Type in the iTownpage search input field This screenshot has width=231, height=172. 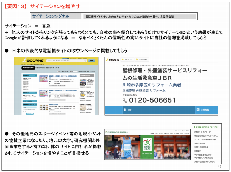(x=65, y=61)
